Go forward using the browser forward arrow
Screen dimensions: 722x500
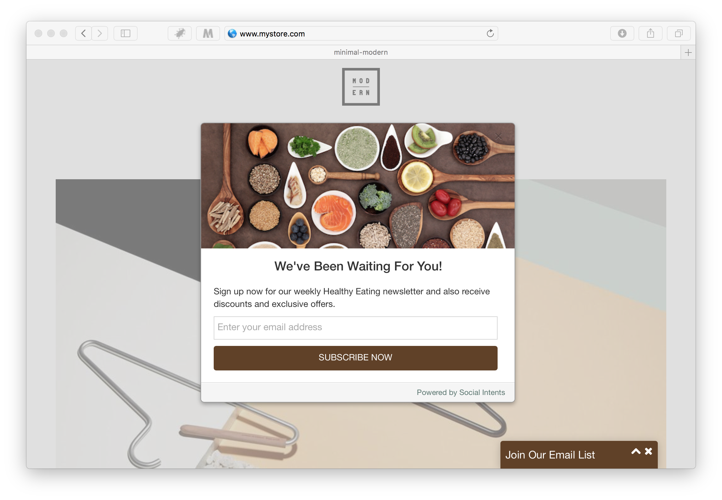click(x=100, y=33)
